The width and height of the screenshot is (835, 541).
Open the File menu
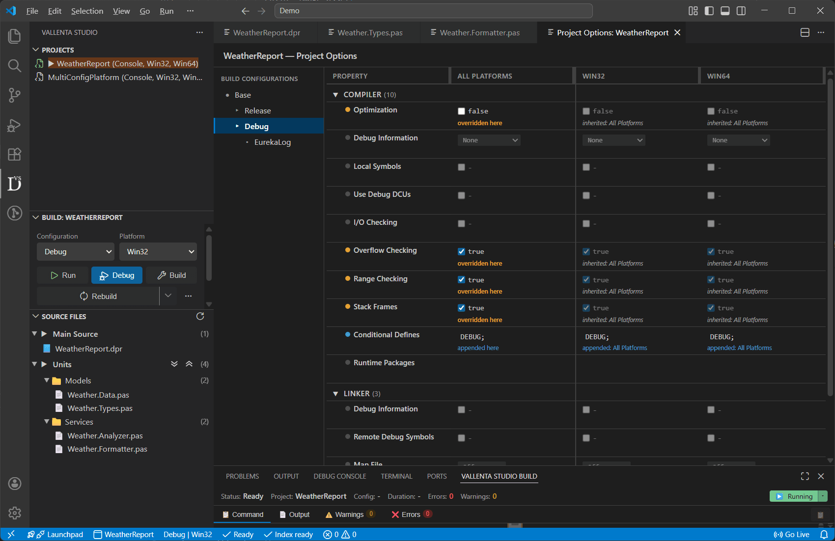(x=32, y=11)
